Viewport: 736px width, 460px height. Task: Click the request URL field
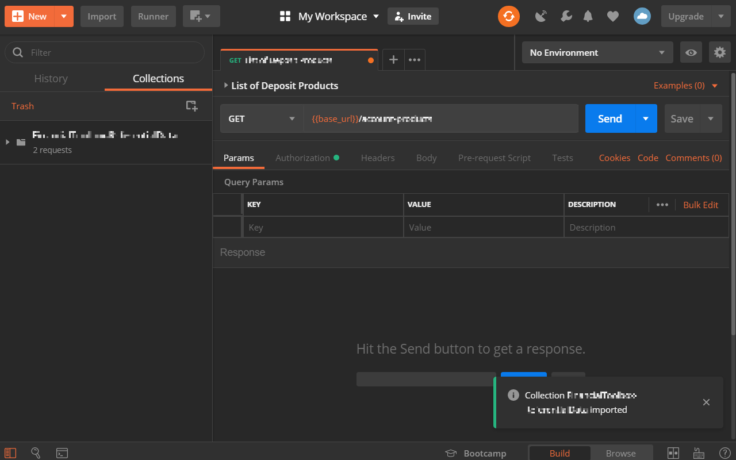(441, 118)
